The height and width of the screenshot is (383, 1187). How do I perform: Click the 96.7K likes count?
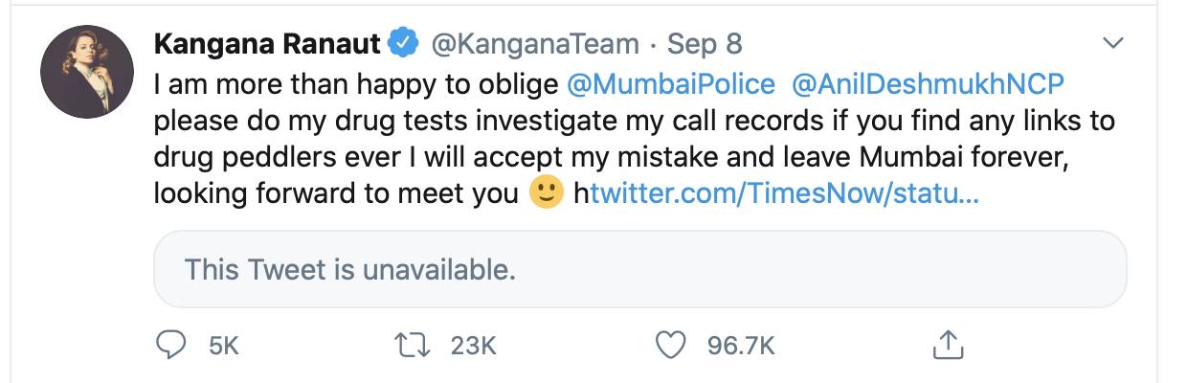point(740,345)
